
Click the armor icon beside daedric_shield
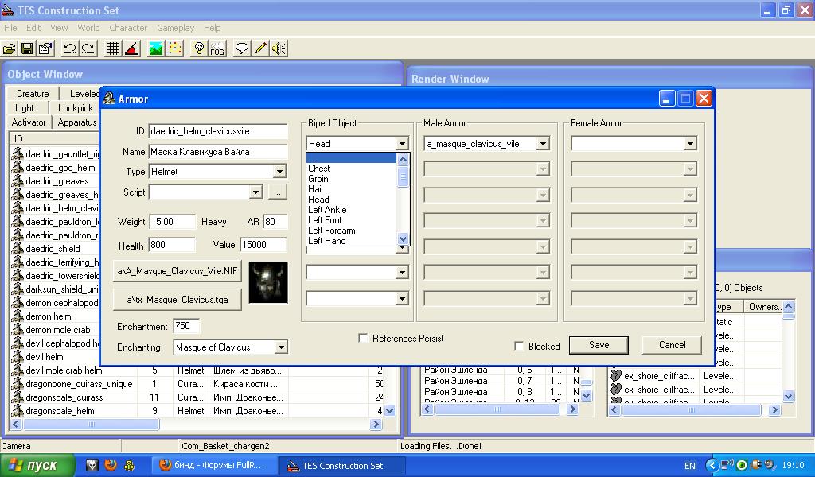pyautogui.click(x=18, y=248)
